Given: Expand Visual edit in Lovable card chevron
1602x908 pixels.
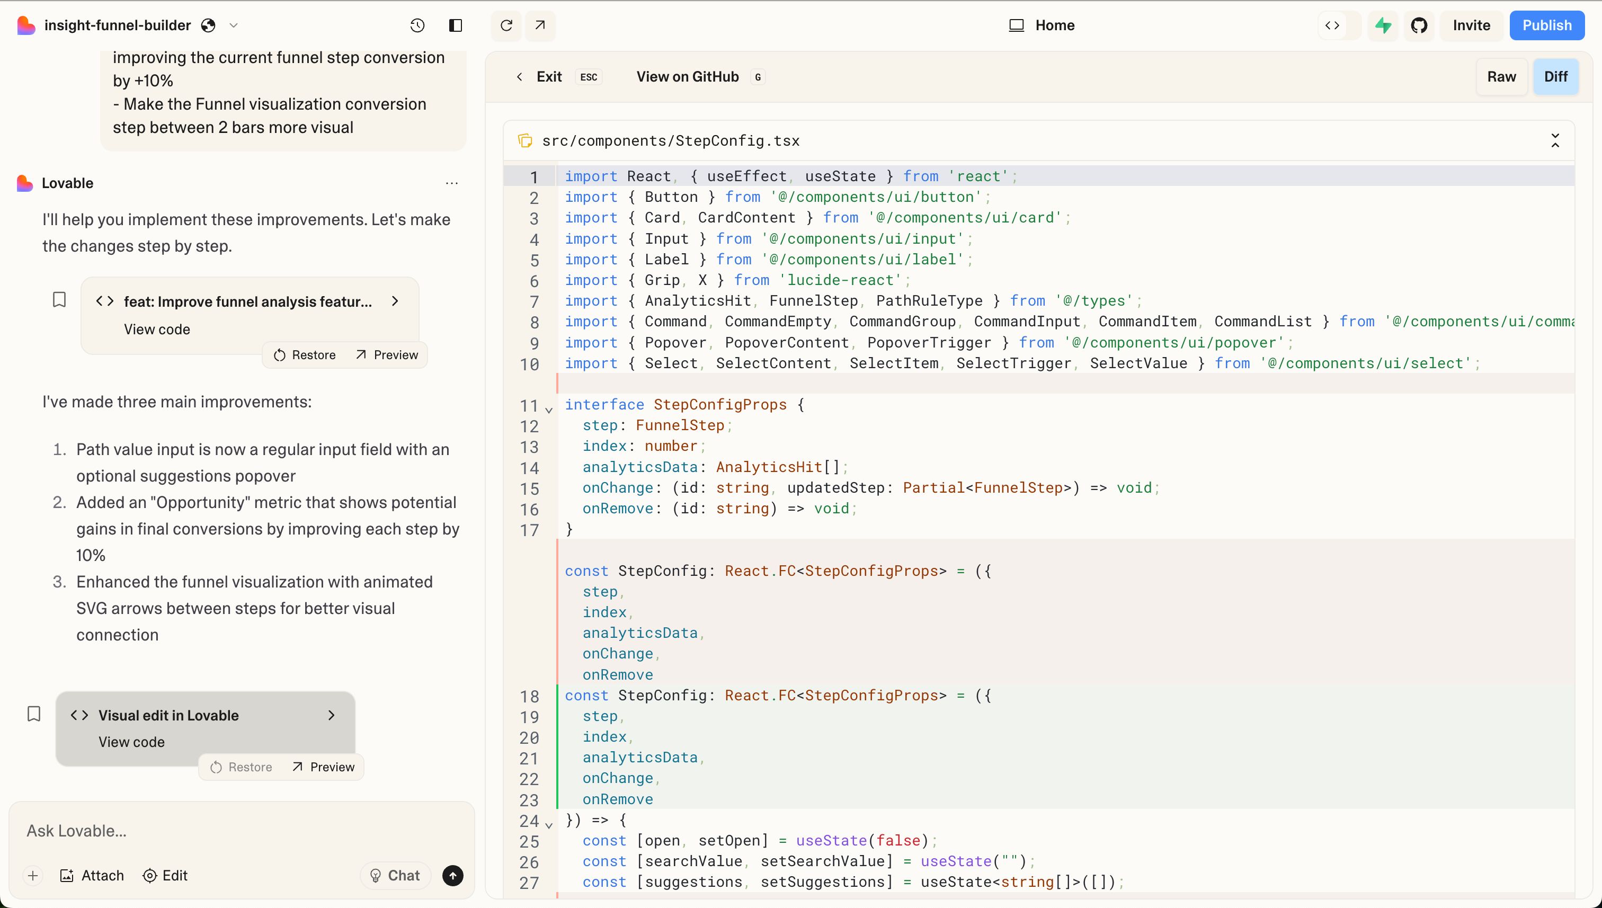Looking at the screenshot, I should pyautogui.click(x=331, y=715).
